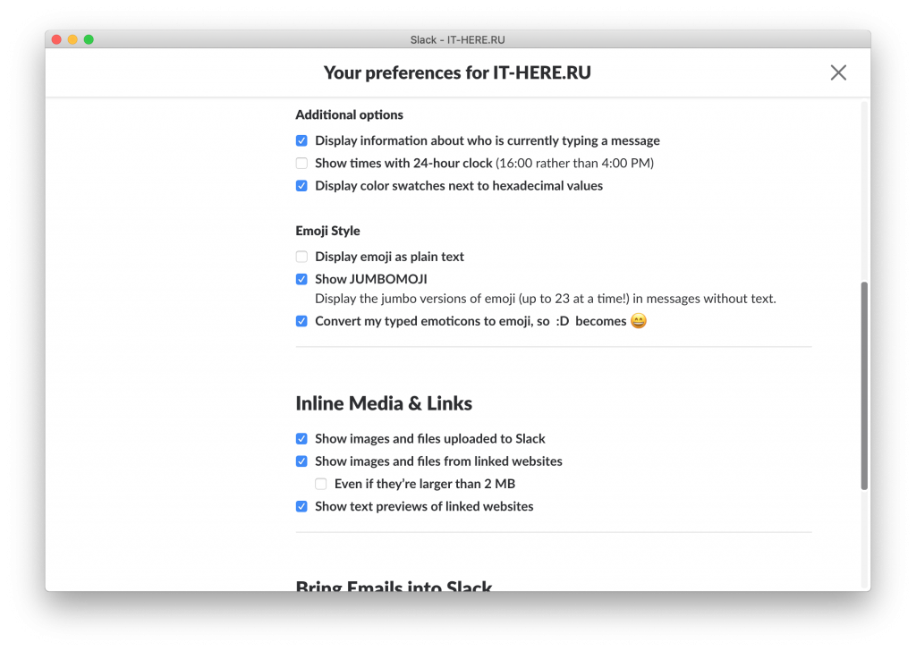The width and height of the screenshot is (916, 651).
Task: Disable Show JUMBOMOJI checkbox
Action: (x=301, y=279)
